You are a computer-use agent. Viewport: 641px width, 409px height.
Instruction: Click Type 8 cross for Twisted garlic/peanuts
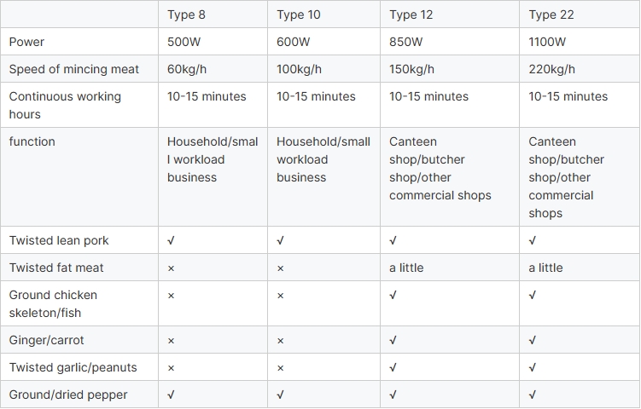172,367
